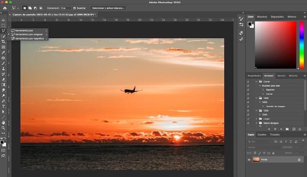
Task: Toggle the Suavizar checkbox
Action: pyautogui.click(x=74, y=8)
